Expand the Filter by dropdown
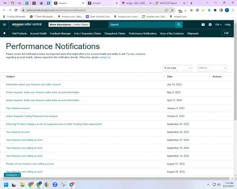This screenshot has width=237, height=189. pyautogui.click(x=212, y=68)
